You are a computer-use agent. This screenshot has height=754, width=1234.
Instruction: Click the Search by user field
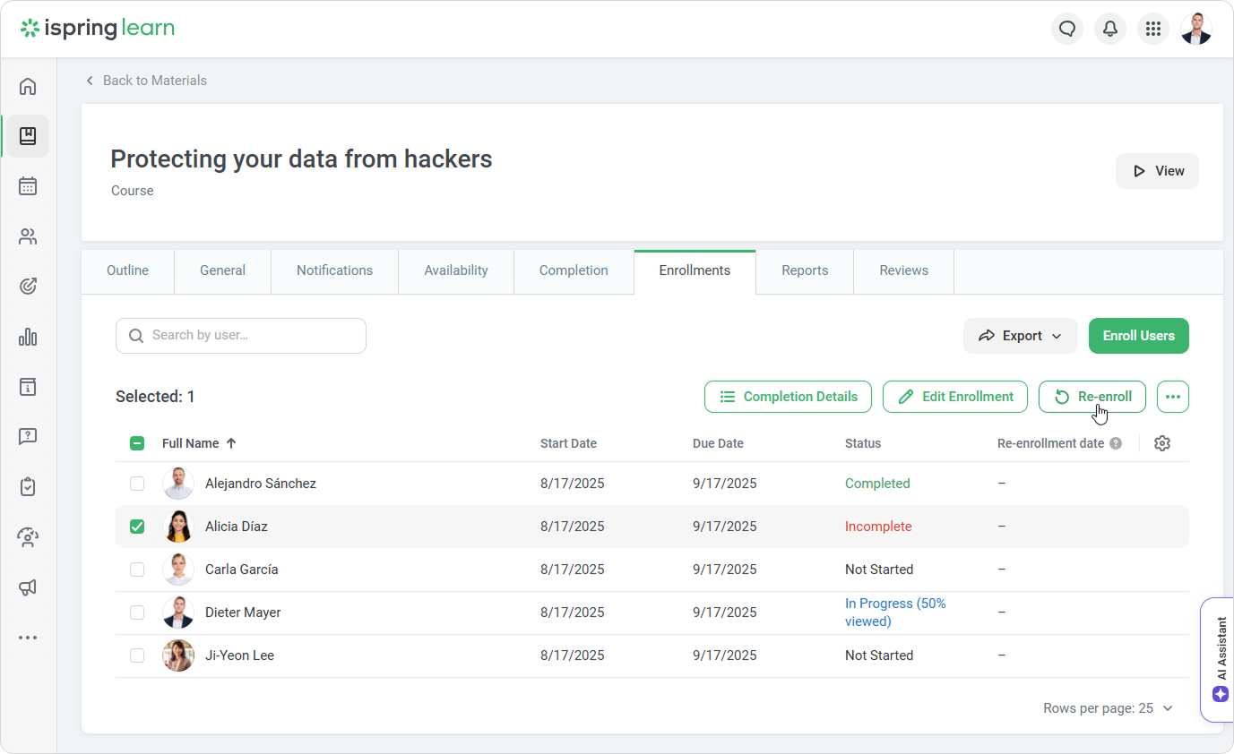click(x=241, y=336)
